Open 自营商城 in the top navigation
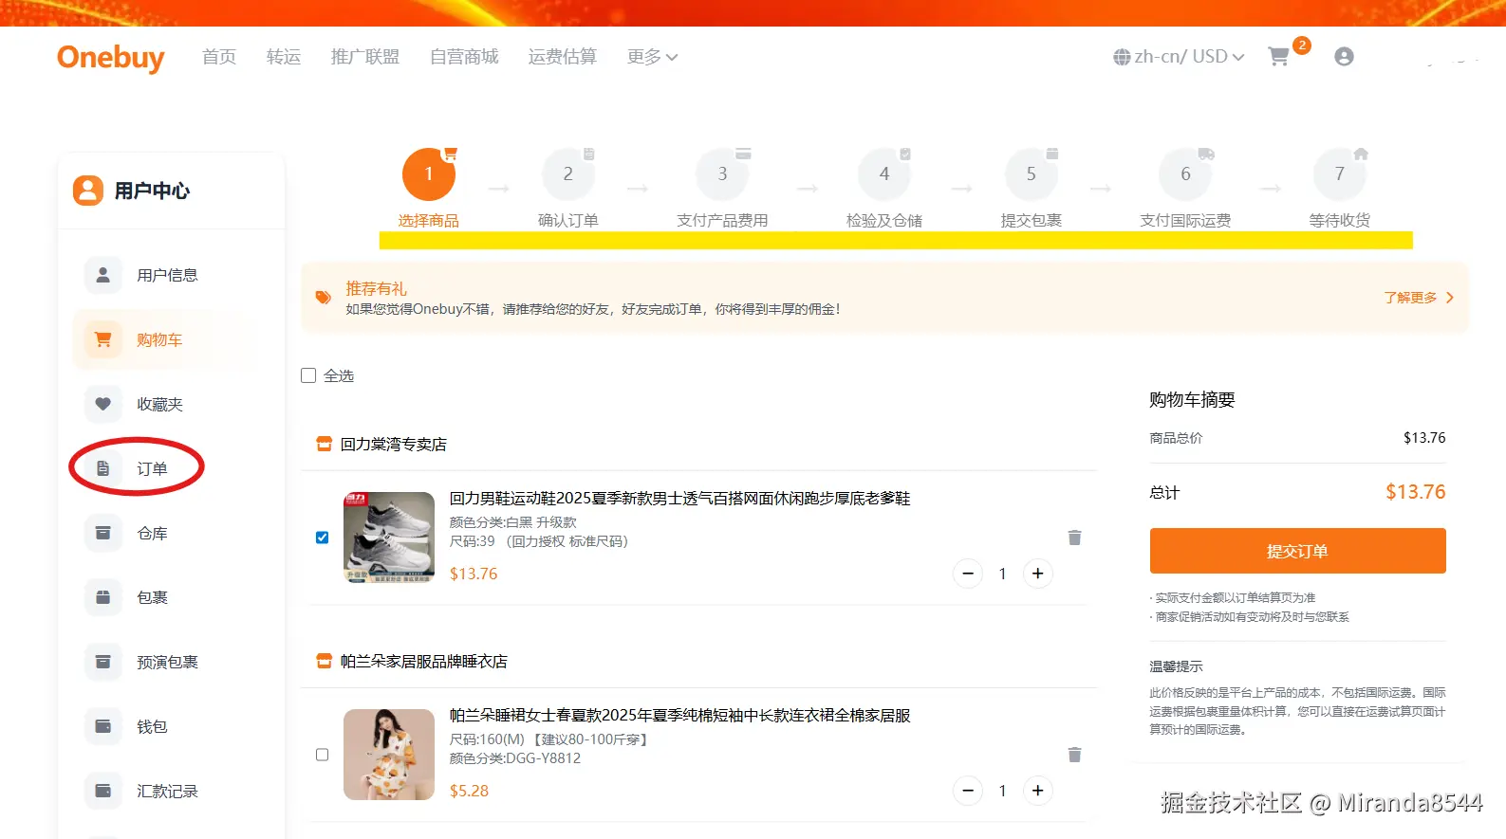 (x=464, y=57)
